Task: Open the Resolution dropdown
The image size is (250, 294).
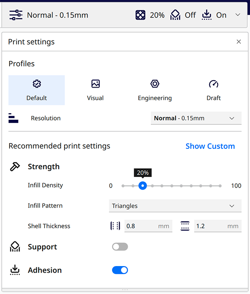Action: click(x=196, y=118)
